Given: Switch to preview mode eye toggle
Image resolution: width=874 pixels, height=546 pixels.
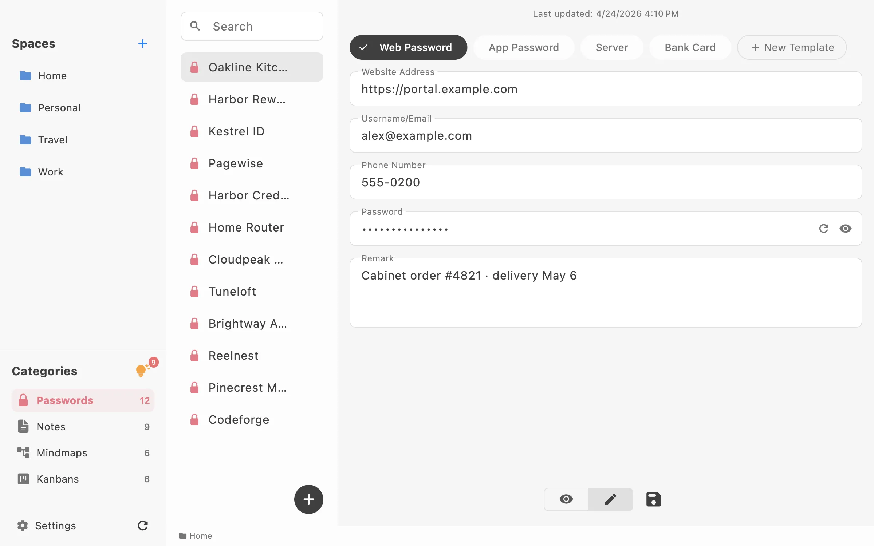Looking at the screenshot, I should [x=566, y=499].
